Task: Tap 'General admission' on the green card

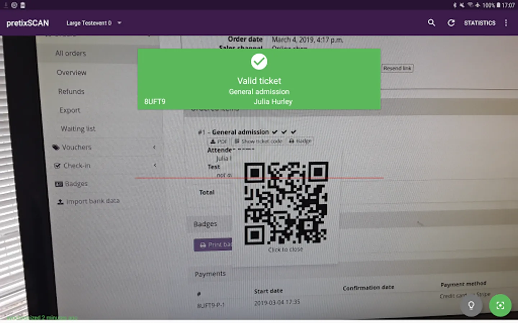Action: 259,92
